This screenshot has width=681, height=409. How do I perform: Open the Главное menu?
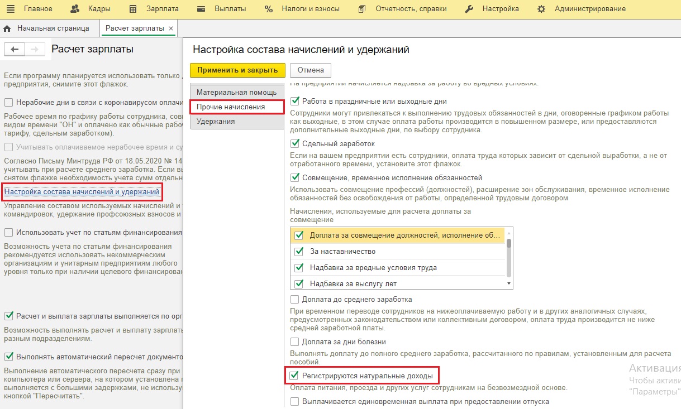pyautogui.click(x=38, y=9)
